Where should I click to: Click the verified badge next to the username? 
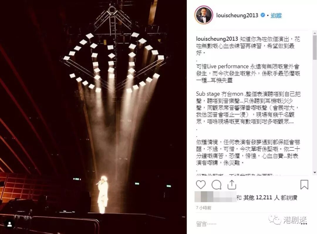[x=263, y=15]
